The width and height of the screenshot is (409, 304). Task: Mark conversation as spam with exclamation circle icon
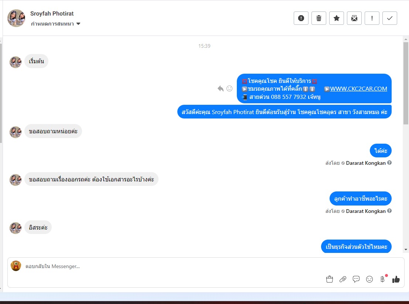click(x=301, y=18)
